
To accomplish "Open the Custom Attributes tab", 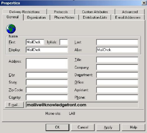I will tap(95, 12).
